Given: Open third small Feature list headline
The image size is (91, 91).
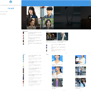Looking at the screenshot, I should (58, 50).
